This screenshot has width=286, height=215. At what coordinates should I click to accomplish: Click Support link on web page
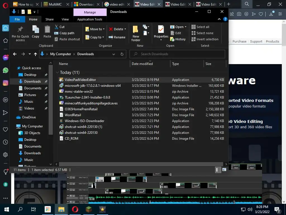click(256, 41)
